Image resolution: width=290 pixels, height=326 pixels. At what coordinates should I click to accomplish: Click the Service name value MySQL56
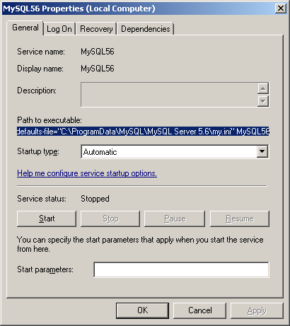coord(98,52)
